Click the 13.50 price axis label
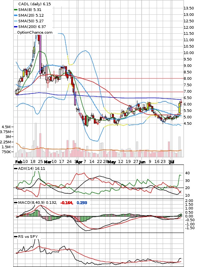 click(x=189, y=8)
